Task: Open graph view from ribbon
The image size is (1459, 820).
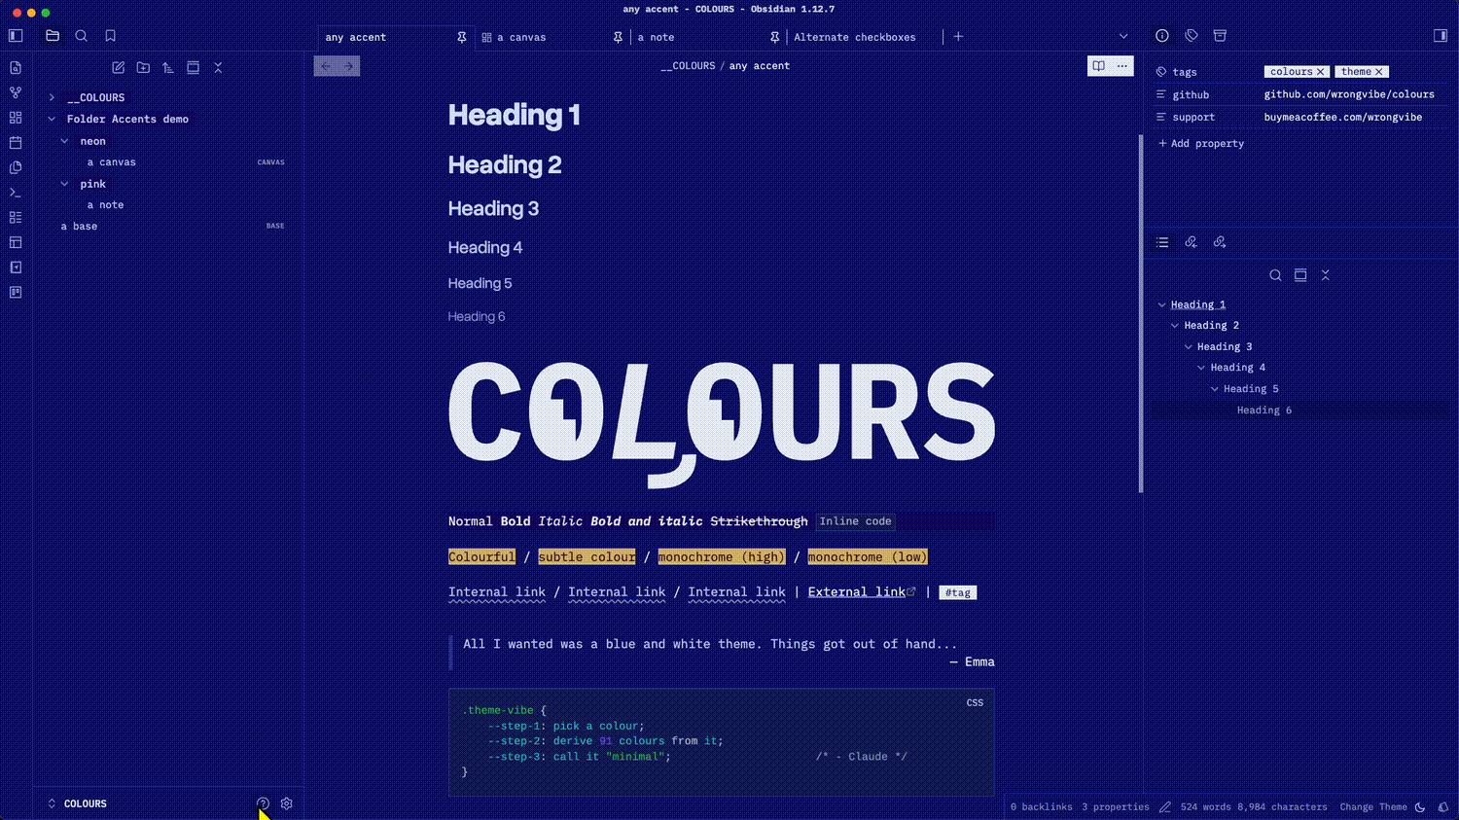Action: [x=16, y=92]
